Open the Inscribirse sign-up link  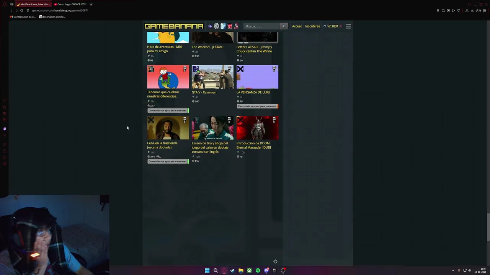click(x=313, y=26)
